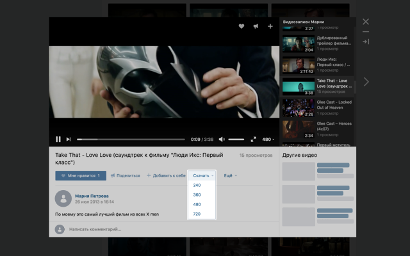Screen dimensions: 410x256
Task: Mute the video sound
Action: point(222,140)
